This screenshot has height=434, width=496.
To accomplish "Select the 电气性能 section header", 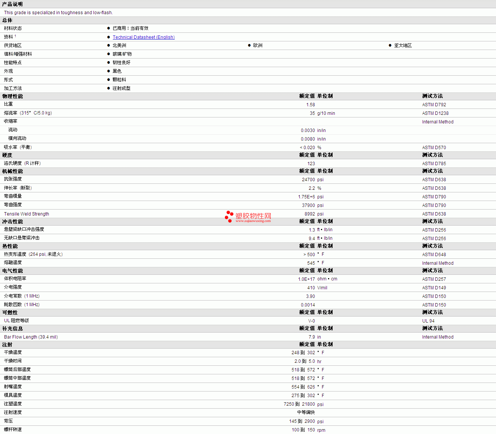I will pos(12,271).
